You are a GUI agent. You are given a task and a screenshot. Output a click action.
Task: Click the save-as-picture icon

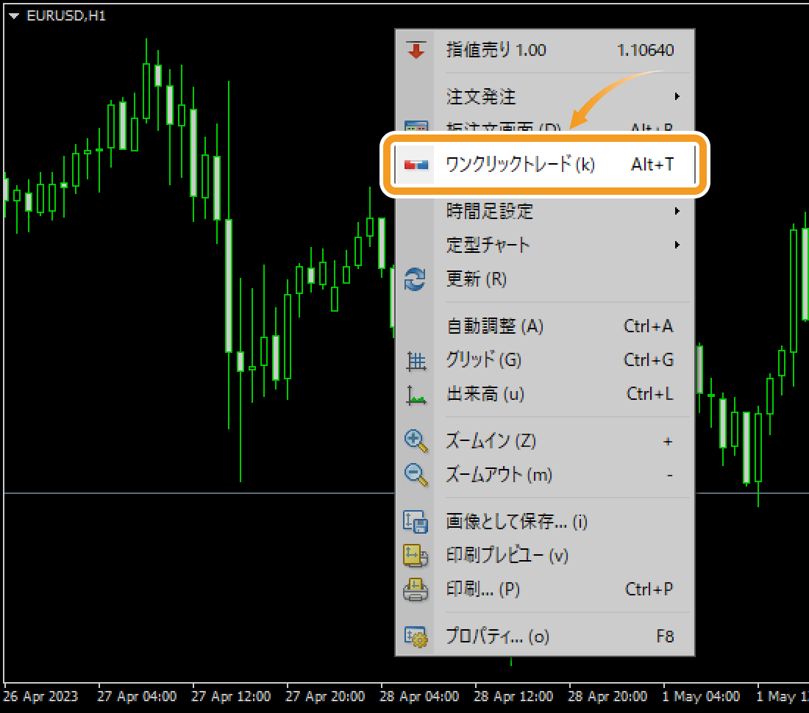point(416,522)
